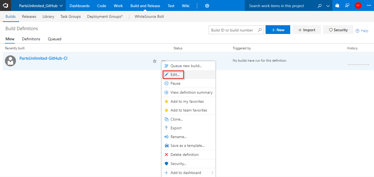This screenshot has height=177, width=374.
Task: Switch to the Queued view tab
Action: pyautogui.click(x=54, y=39)
